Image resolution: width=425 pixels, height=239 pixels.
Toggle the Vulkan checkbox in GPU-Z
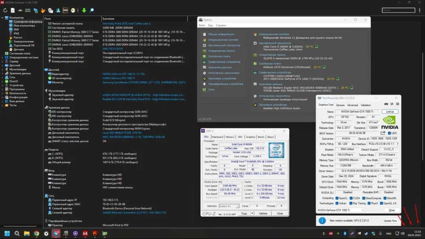pyautogui.click(x=337, y=203)
